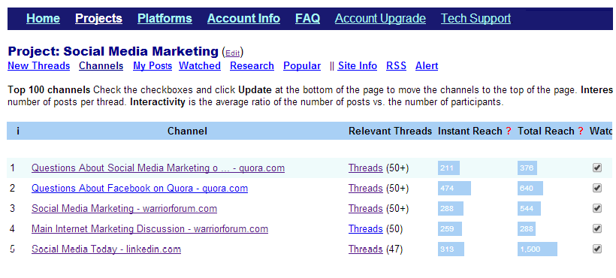Click the Relevant Threads column header

point(390,131)
